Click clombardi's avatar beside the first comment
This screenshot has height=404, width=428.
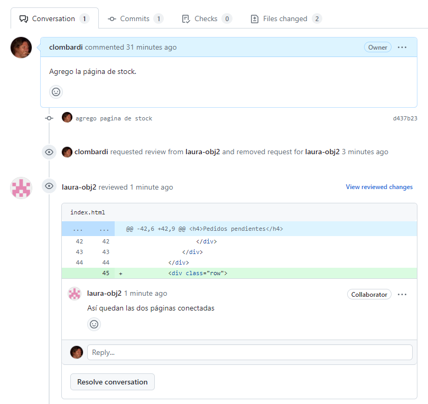(21, 48)
